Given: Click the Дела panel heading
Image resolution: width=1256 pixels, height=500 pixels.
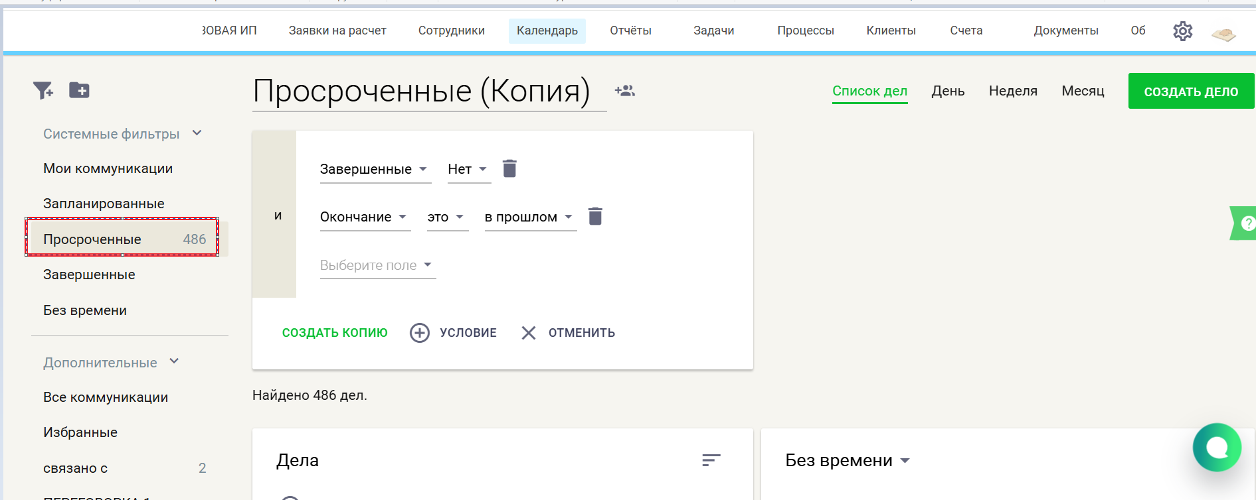Looking at the screenshot, I should point(298,460).
